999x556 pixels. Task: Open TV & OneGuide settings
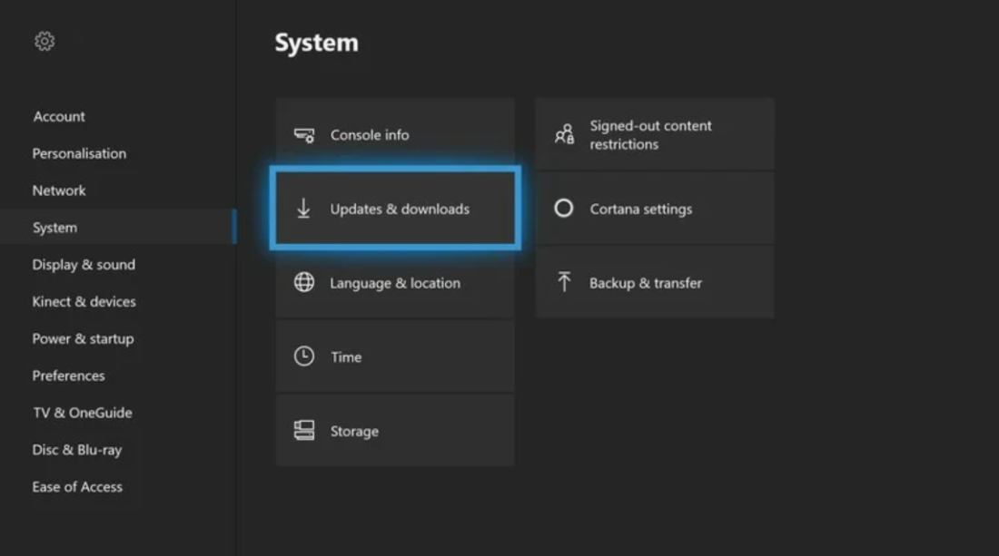[81, 413]
